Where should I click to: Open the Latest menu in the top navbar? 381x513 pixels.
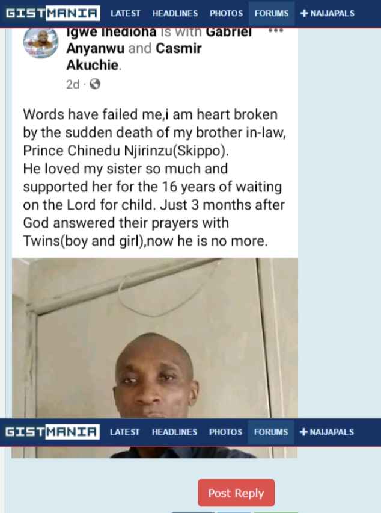click(x=126, y=13)
